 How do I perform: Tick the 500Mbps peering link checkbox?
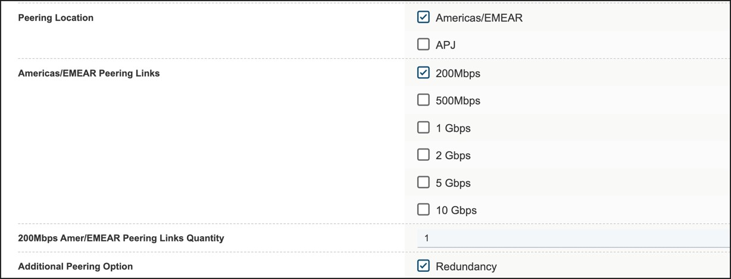pyautogui.click(x=423, y=100)
